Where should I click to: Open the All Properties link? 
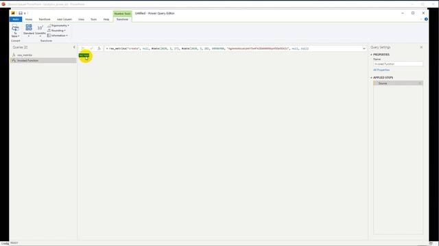click(x=381, y=70)
